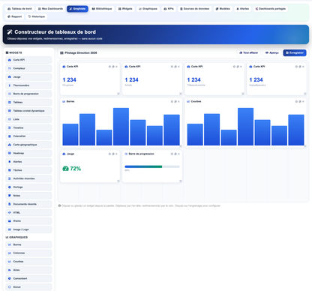Open the Rapport tab
Viewport: 312px width, 291px height.
[15, 16]
